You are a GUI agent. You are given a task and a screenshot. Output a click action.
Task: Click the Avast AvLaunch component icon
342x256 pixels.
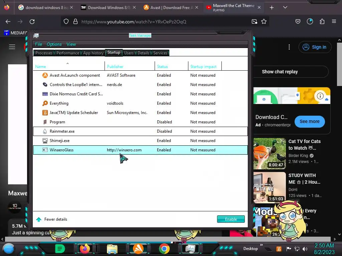tap(45, 75)
